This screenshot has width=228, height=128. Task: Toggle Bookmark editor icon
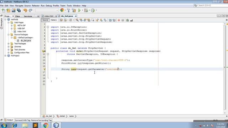[x=105, y=20]
